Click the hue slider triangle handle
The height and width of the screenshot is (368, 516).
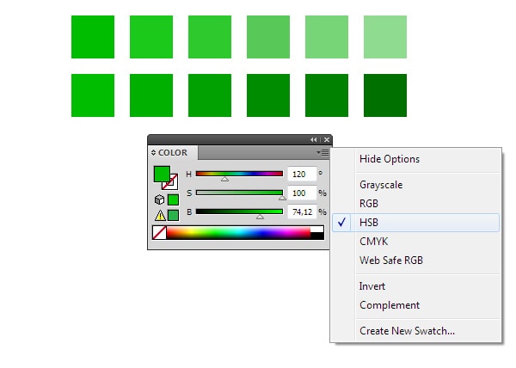tap(224, 179)
